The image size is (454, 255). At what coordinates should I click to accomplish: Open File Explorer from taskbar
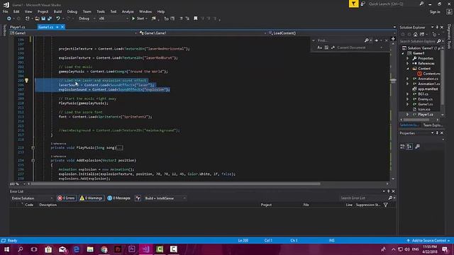tap(90, 249)
